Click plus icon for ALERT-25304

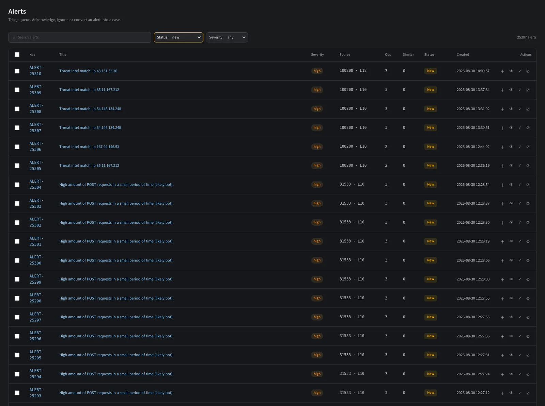tap(502, 185)
